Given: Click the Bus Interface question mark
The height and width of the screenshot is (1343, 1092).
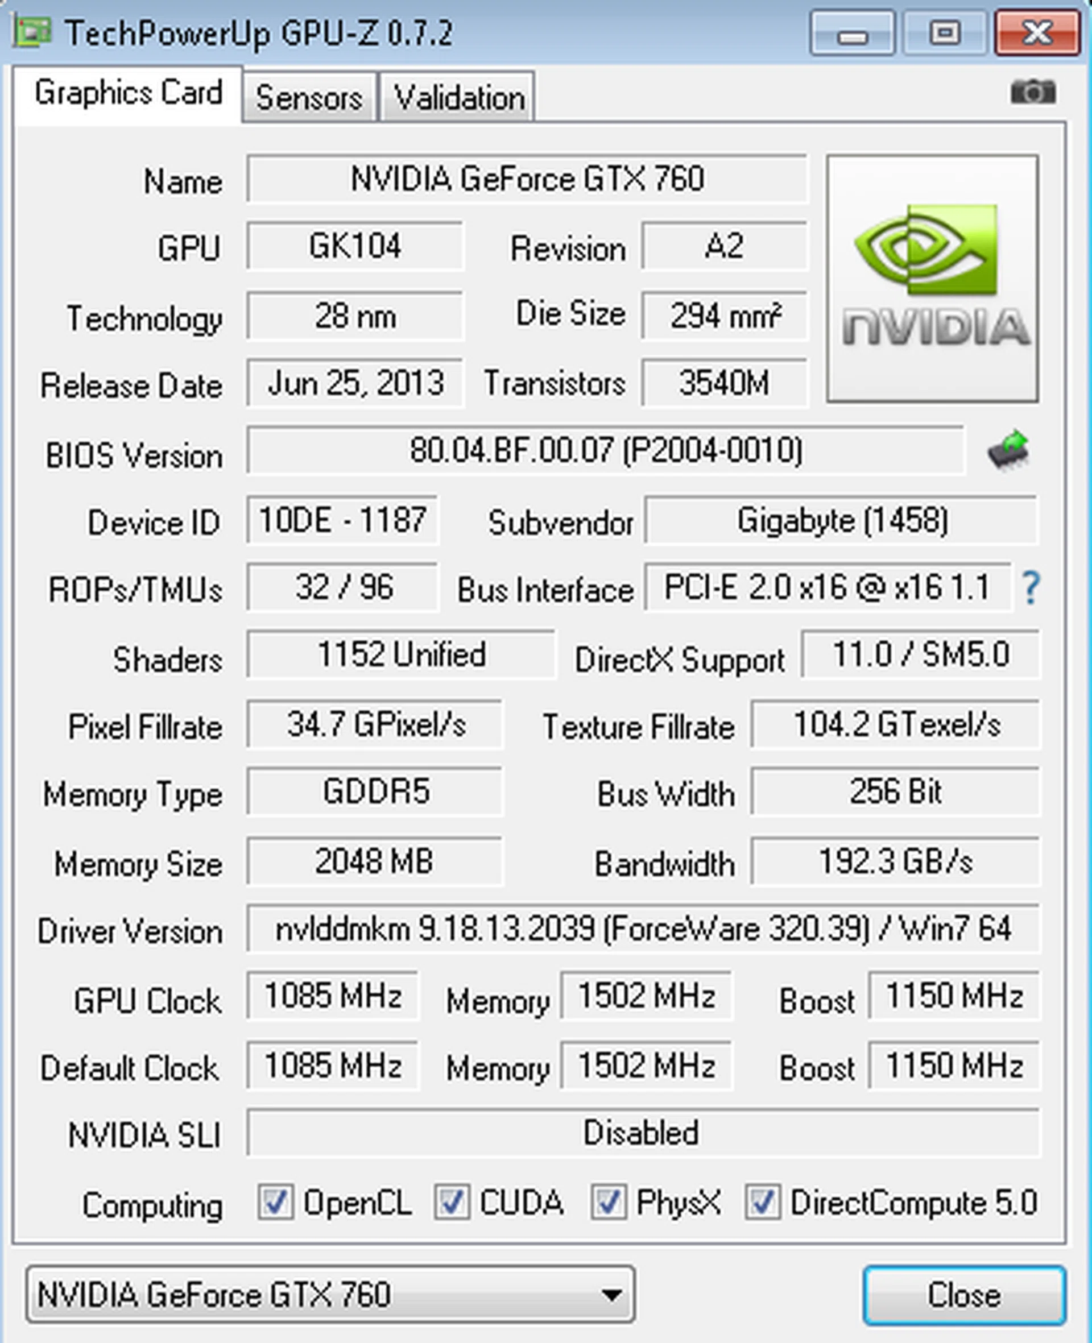Looking at the screenshot, I should point(1031,588).
